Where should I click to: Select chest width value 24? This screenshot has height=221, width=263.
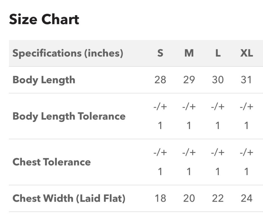246,199
